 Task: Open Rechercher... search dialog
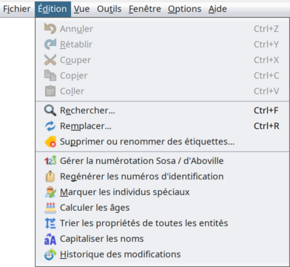[162, 111]
